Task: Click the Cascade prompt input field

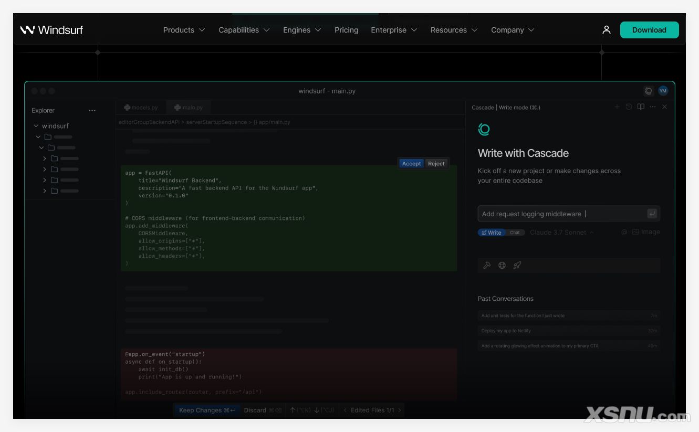Action: click(x=562, y=214)
